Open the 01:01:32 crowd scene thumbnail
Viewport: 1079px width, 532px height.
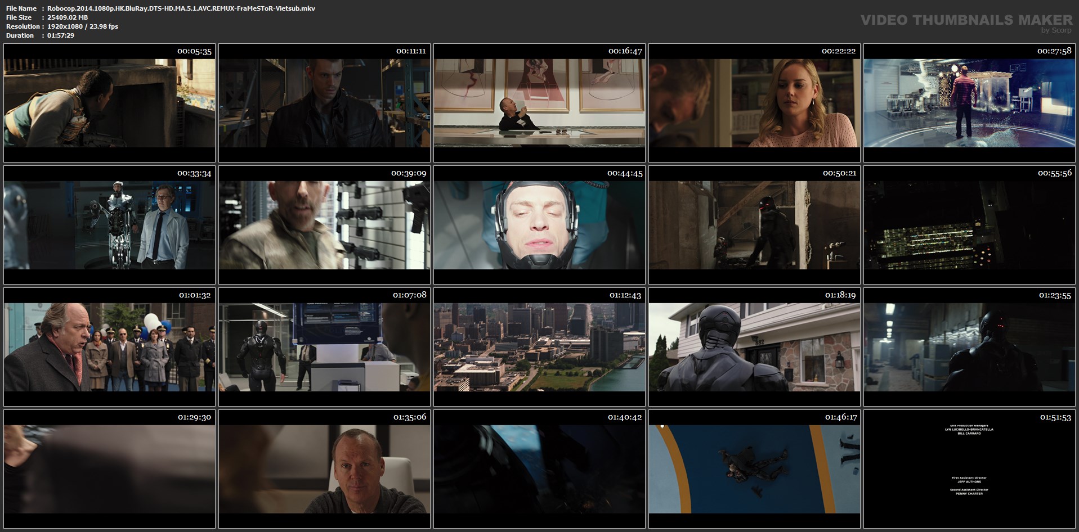tap(109, 347)
